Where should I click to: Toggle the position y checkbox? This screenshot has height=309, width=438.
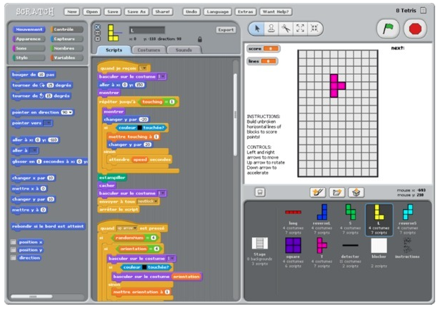point(13,250)
